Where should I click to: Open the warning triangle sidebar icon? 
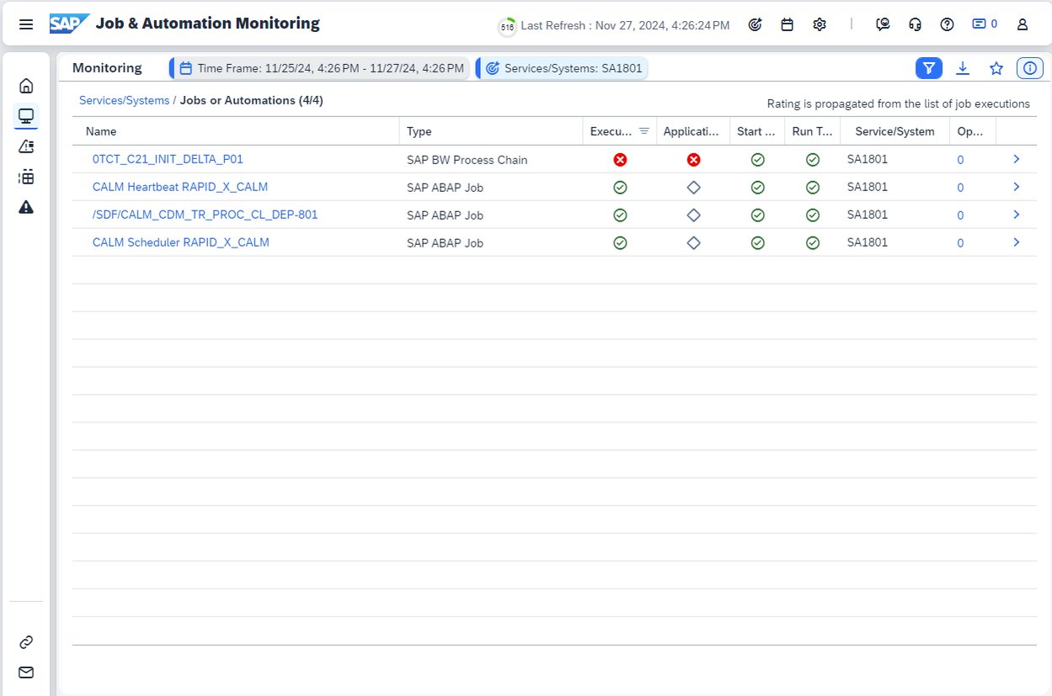pos(26,207)
